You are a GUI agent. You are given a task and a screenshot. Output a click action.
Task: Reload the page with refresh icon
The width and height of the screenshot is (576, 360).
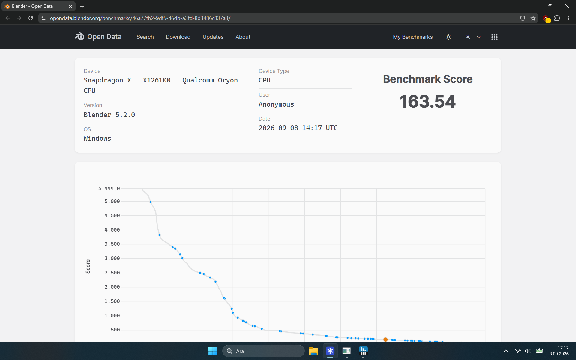click(31, 18)
